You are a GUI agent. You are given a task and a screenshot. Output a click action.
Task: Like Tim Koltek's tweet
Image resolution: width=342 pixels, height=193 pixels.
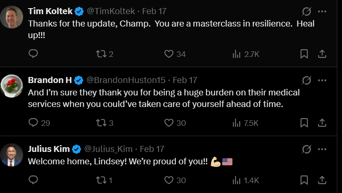click(175, 54)
